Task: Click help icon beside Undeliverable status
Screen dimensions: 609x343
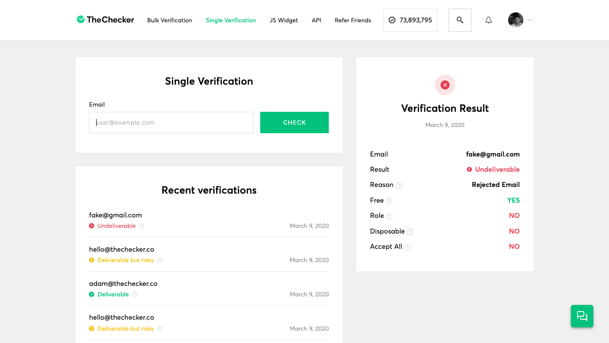Action: [142, 226]
